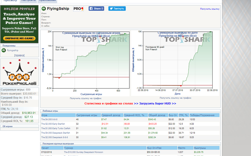Image resolution: width=251 pixels, height=156 pixels.
Task: Click the Турнир column header
Action: coord(105,148)
